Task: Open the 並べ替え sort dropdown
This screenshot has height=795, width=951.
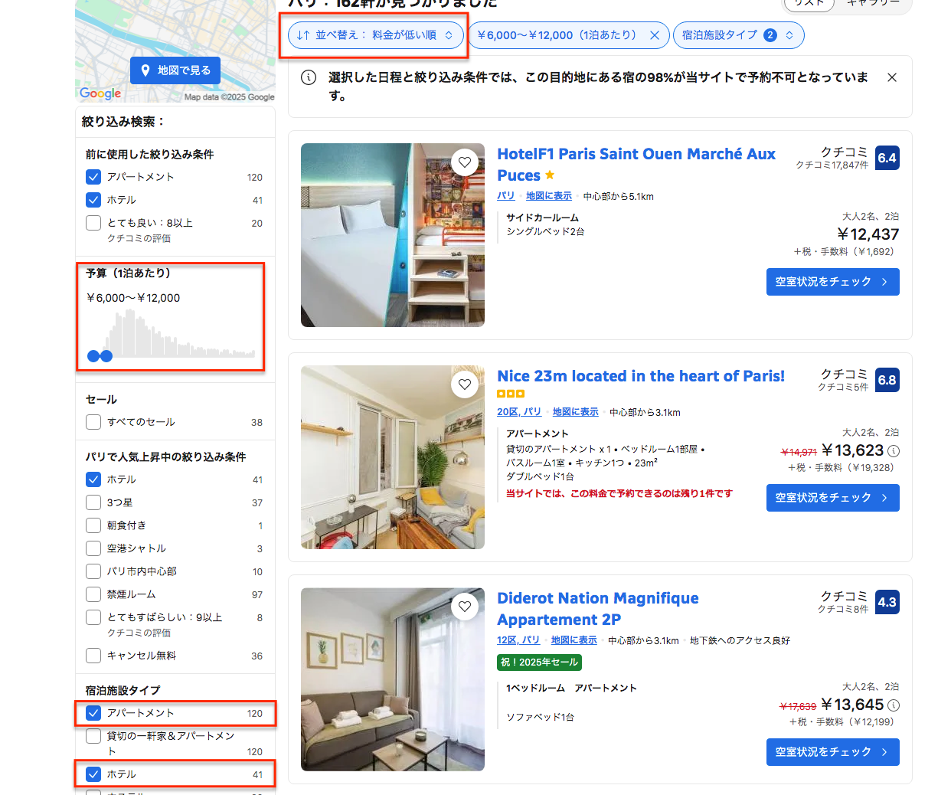Action: click(375, 35)
